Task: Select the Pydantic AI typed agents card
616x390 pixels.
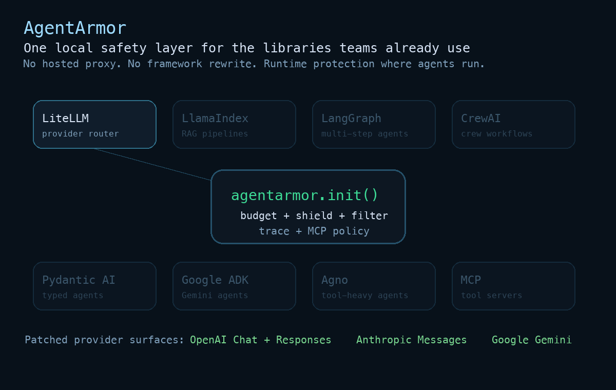Action: (x=94, y=286)
